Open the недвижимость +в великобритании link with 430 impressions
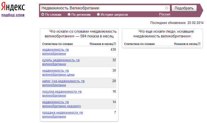 click(55, 52)
